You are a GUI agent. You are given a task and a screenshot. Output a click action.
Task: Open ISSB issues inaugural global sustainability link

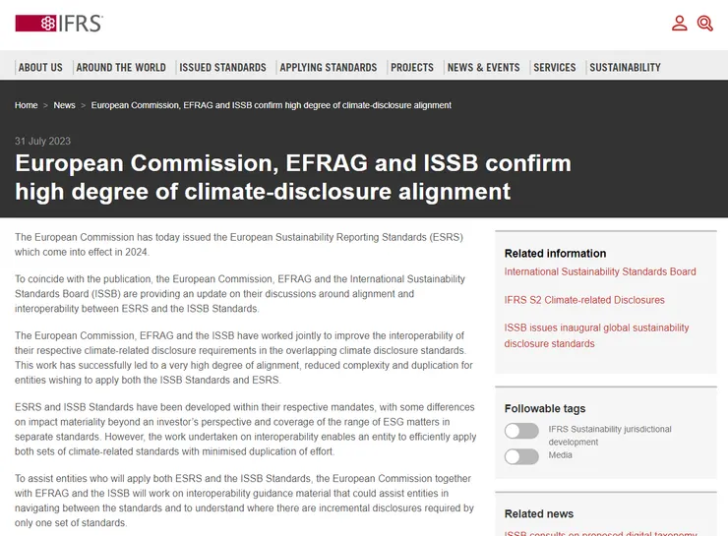[x=596, y=335]
